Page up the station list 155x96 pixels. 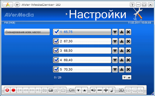point(129,77)
